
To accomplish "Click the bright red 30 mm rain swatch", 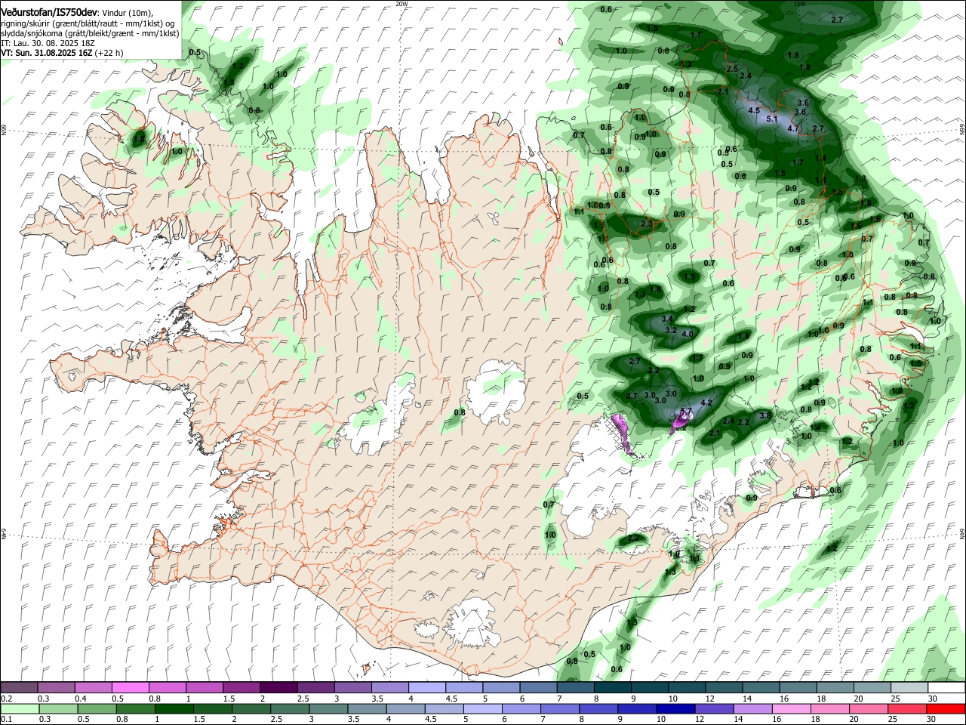I will tap(946, 708).
